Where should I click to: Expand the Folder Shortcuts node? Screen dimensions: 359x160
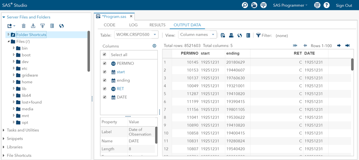[x=9, y=35]
